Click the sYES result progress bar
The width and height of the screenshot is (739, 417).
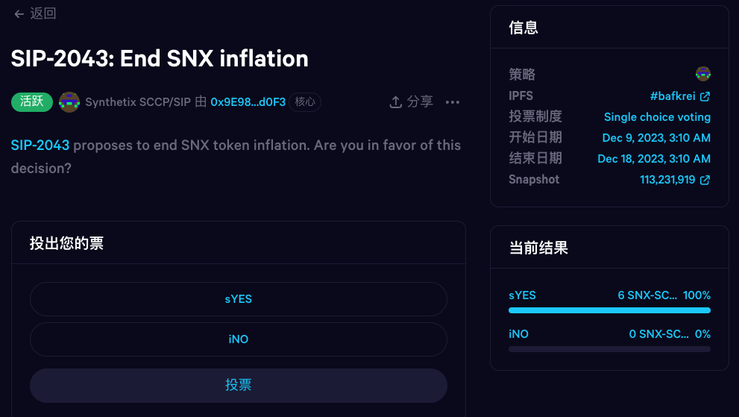point(609,310)
